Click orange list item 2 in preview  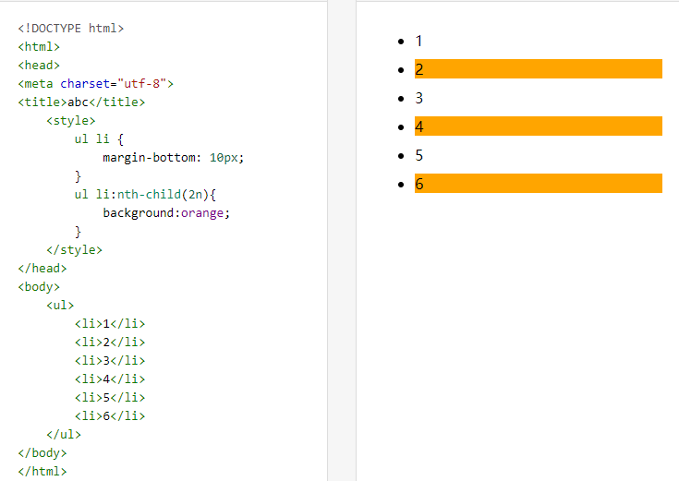click(539, 69)
